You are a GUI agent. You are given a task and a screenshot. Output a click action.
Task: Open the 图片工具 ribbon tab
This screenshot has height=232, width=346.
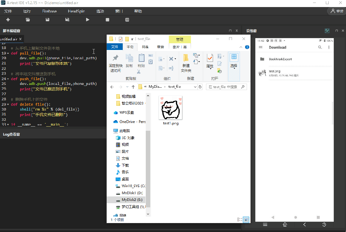[180, 47]
